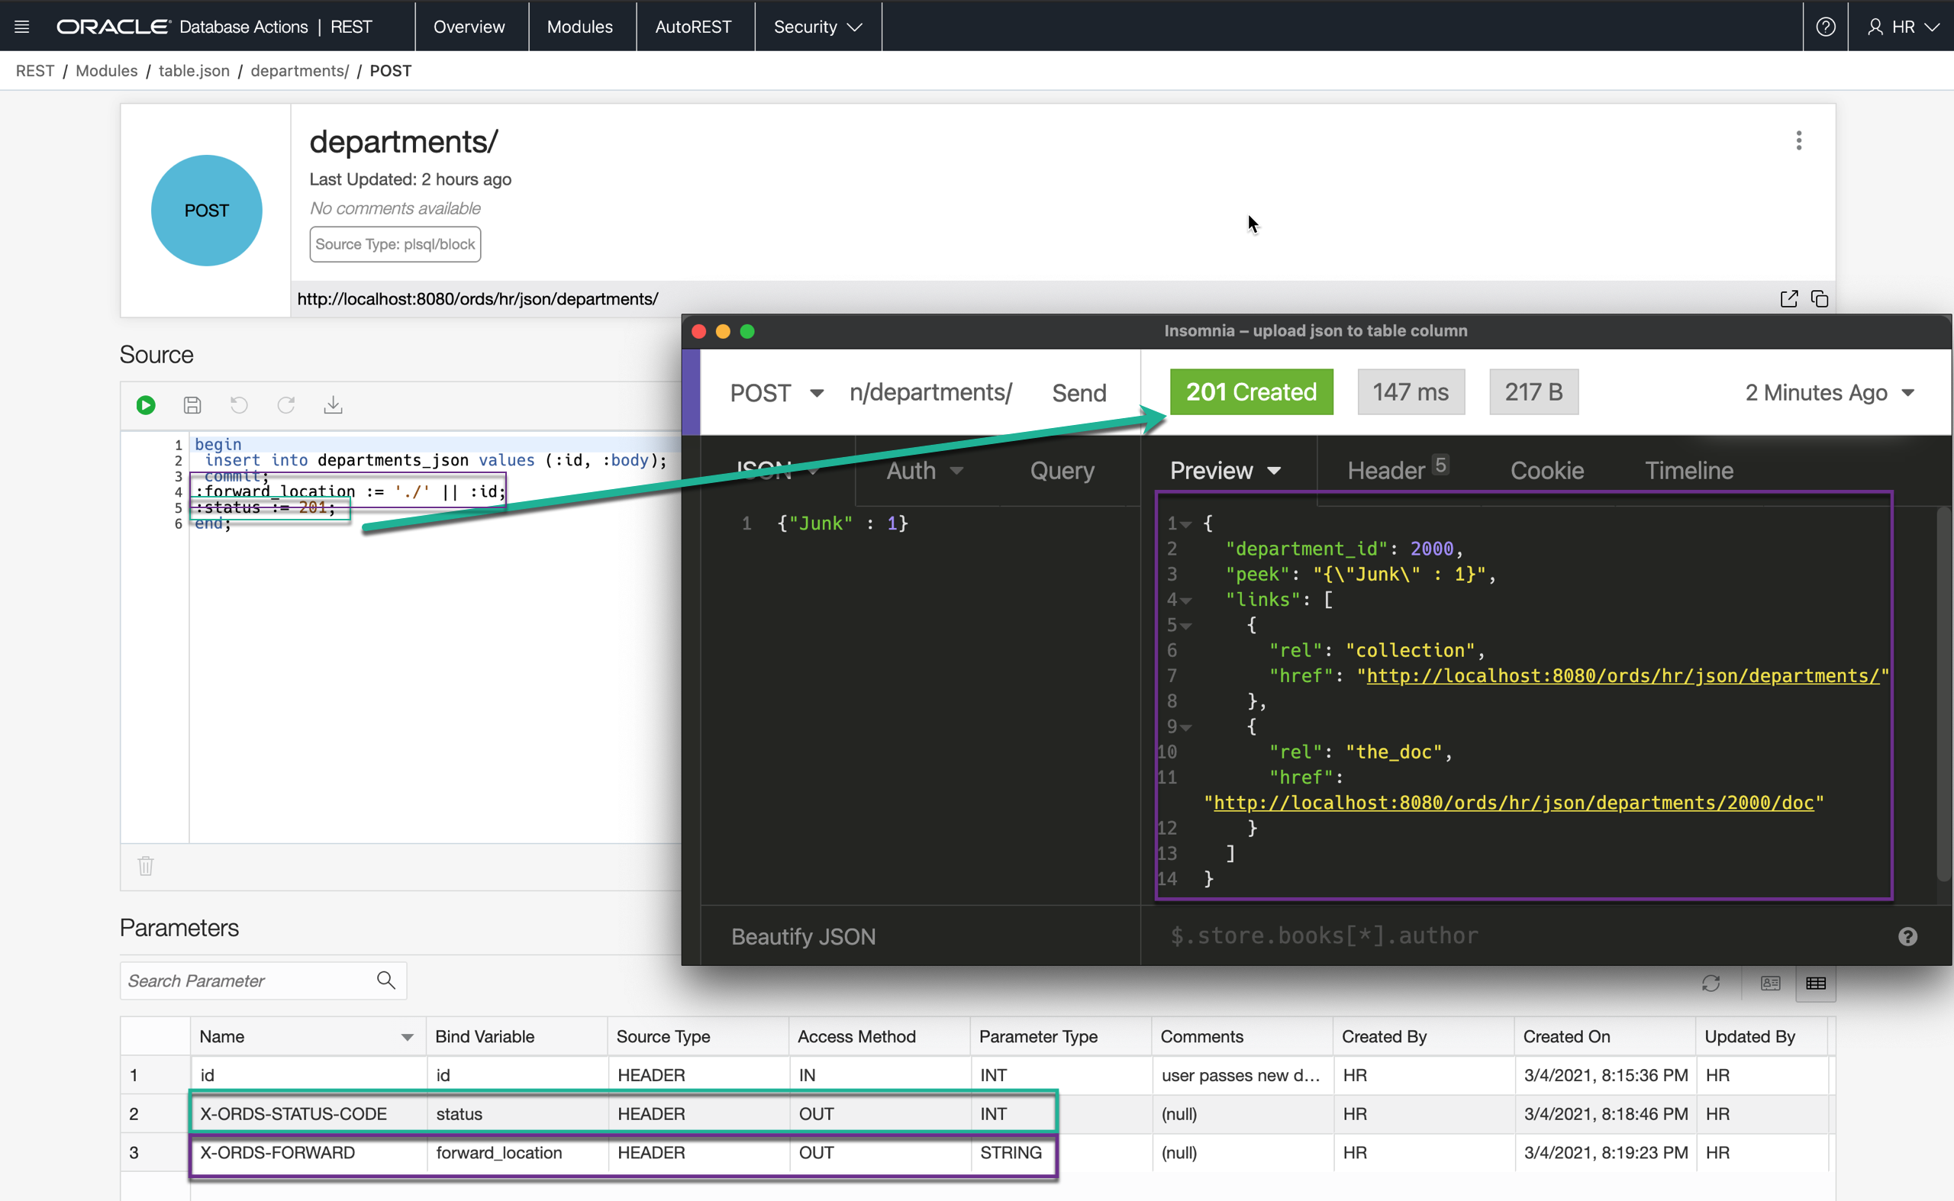The height and width of the screenshot is (1201, 1954).
Task: Open the departments collection href link
Action: pos(1623,675)
